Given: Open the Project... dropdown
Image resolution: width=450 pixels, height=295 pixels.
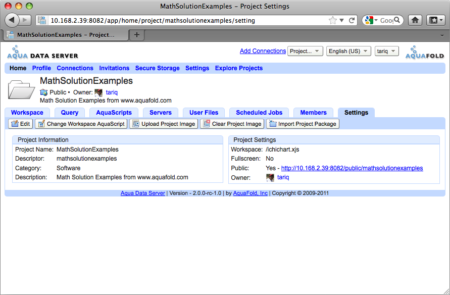Looking at the screenshot, I should click(x=305, y=51).
